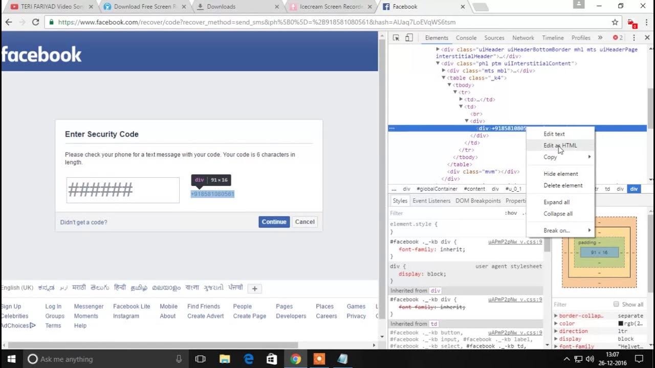
Task: Open Task View in the taskbar
Action: (x=201, y=359)
